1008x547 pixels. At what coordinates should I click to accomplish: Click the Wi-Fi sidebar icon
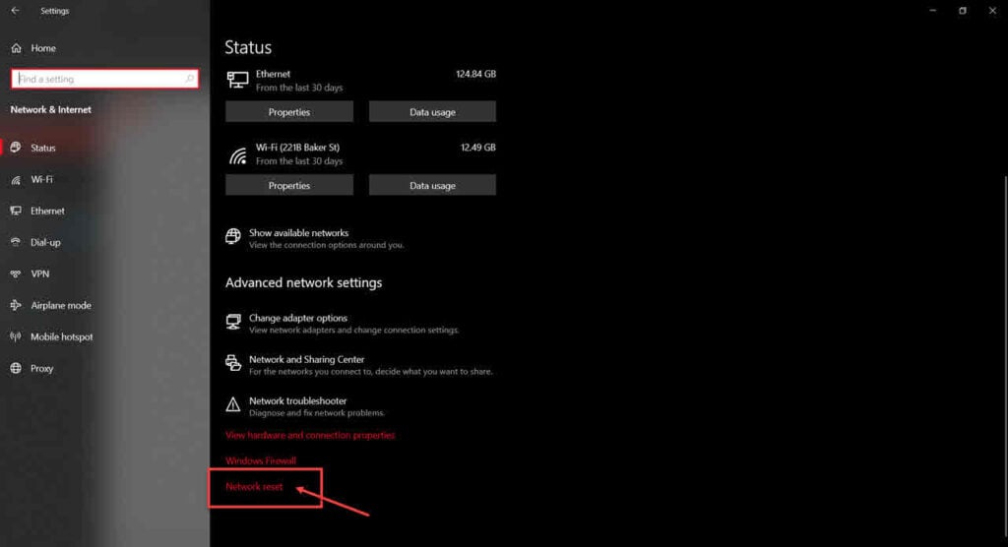pos(16,179)
